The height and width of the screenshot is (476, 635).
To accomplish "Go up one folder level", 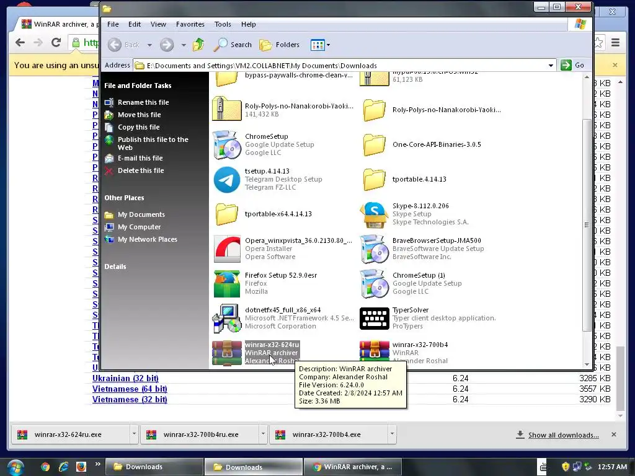I will [x=198, y=45].
